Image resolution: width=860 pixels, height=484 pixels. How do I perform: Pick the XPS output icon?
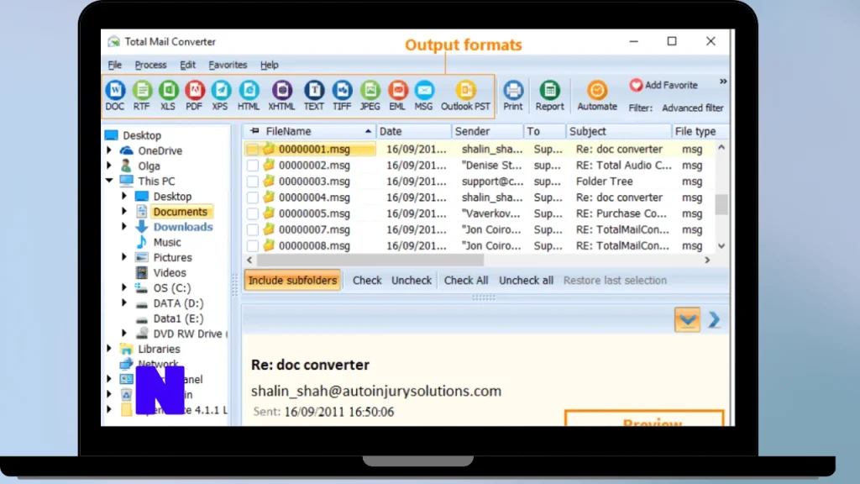tap(221, 96)
